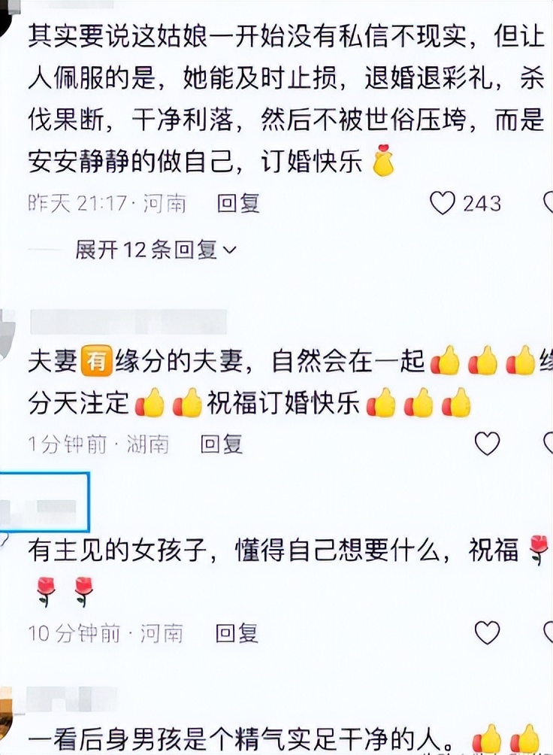The height and width of the screenshot is (755, 553).
Task: Tap the first thumbs-up emoji after 自然会在一起
Action: pyautogui.click(x=446, y=361)
